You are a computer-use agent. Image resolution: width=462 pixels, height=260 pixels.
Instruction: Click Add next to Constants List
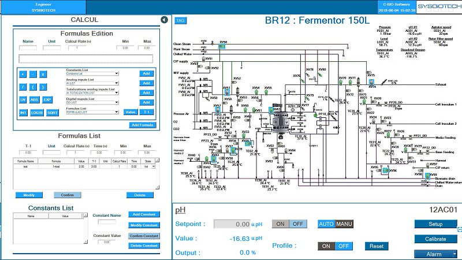click(x=147, y=74)
